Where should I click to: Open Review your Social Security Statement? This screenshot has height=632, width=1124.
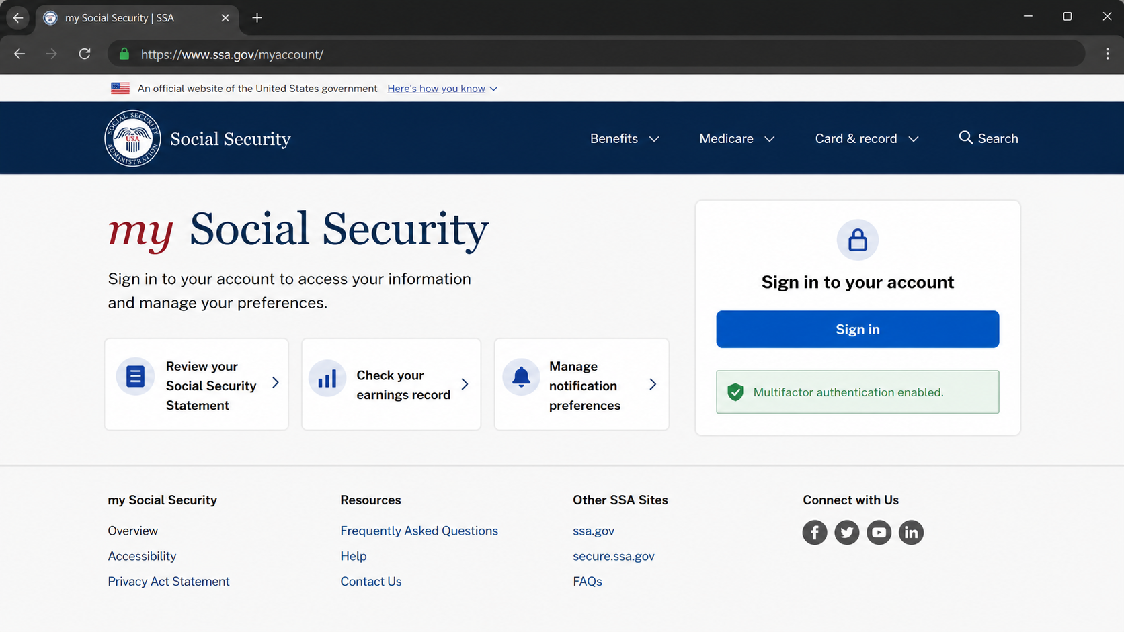[196, 384]
